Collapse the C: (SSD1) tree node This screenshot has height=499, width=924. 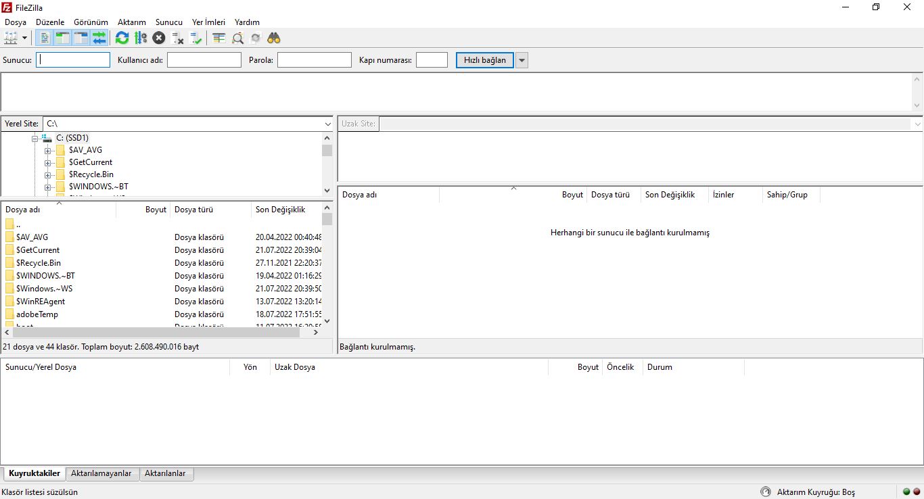[x=35, y=138]
